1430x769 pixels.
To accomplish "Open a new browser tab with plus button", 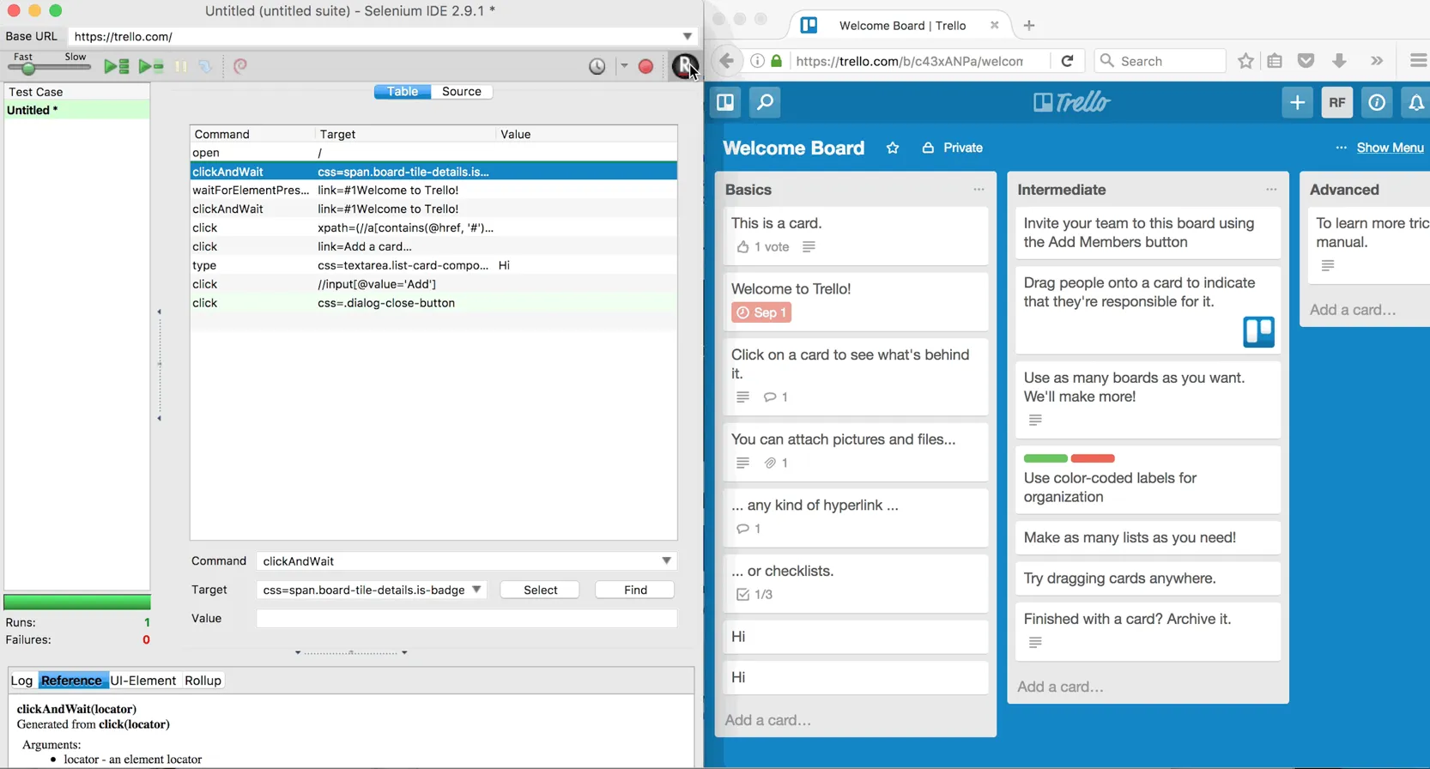I will coord(1029,26).
